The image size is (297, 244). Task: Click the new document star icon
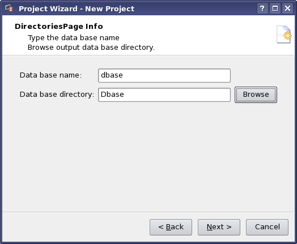(284, 35)
